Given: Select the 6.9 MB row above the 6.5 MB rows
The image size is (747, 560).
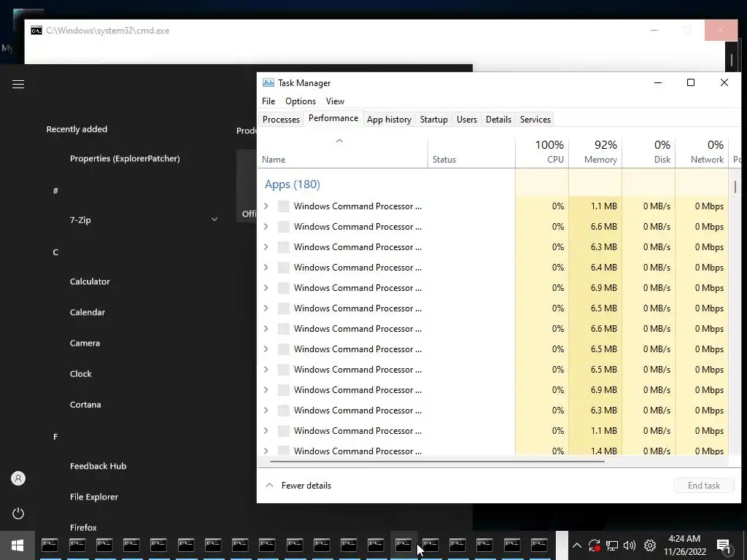Looking at the screenshot, I should (x=493, y=287).
